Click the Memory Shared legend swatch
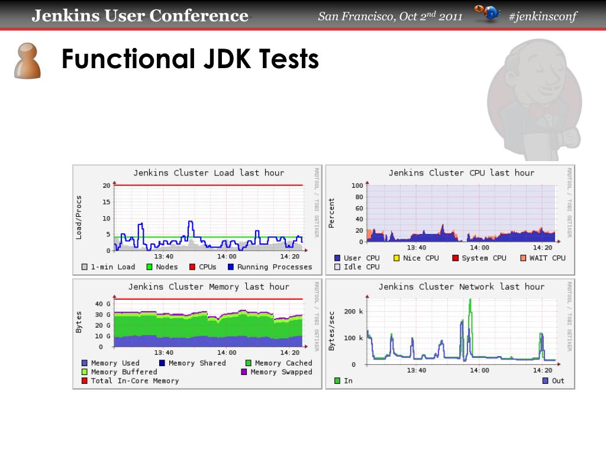This screenshot has width=606, height=455. tap(162, 363)
